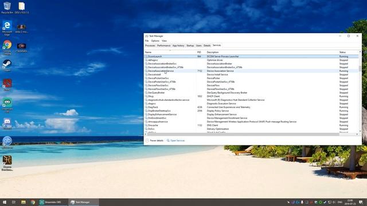Click scroll up arrow in Services list
This screenshot has width=367, height=206.
click(360, 51)
